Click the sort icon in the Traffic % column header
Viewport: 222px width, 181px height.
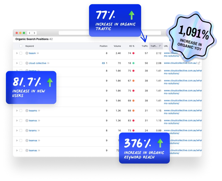(x=160, y=46)
